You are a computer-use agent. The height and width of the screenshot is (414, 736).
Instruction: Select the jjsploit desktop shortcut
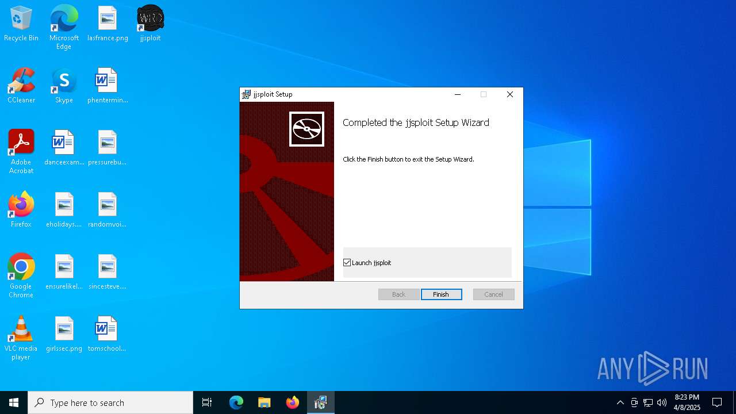[x=151, y=24]
